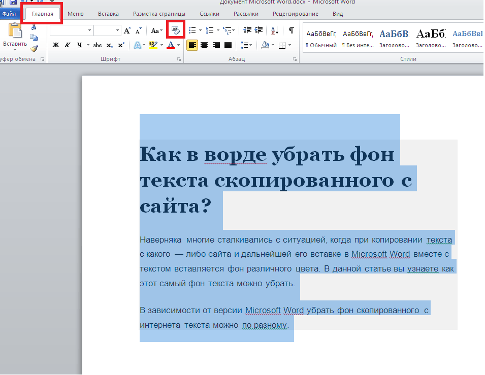485x375 pixels.
Task: Click the red font color button
Action: 170,45
